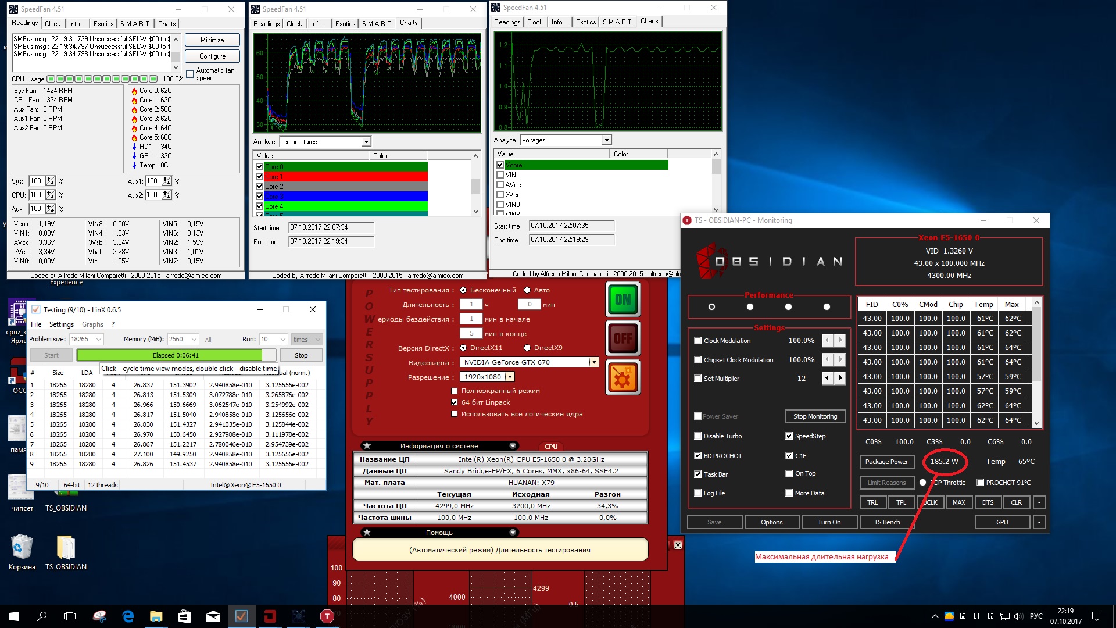Click the Windows Start button
This screenshot has width=1116, height=628.
[14, 616]
